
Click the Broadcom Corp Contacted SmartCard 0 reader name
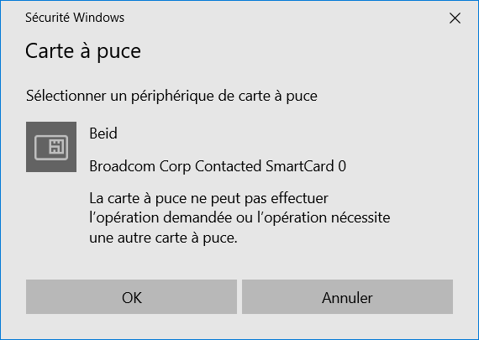[x=218, y=166]
